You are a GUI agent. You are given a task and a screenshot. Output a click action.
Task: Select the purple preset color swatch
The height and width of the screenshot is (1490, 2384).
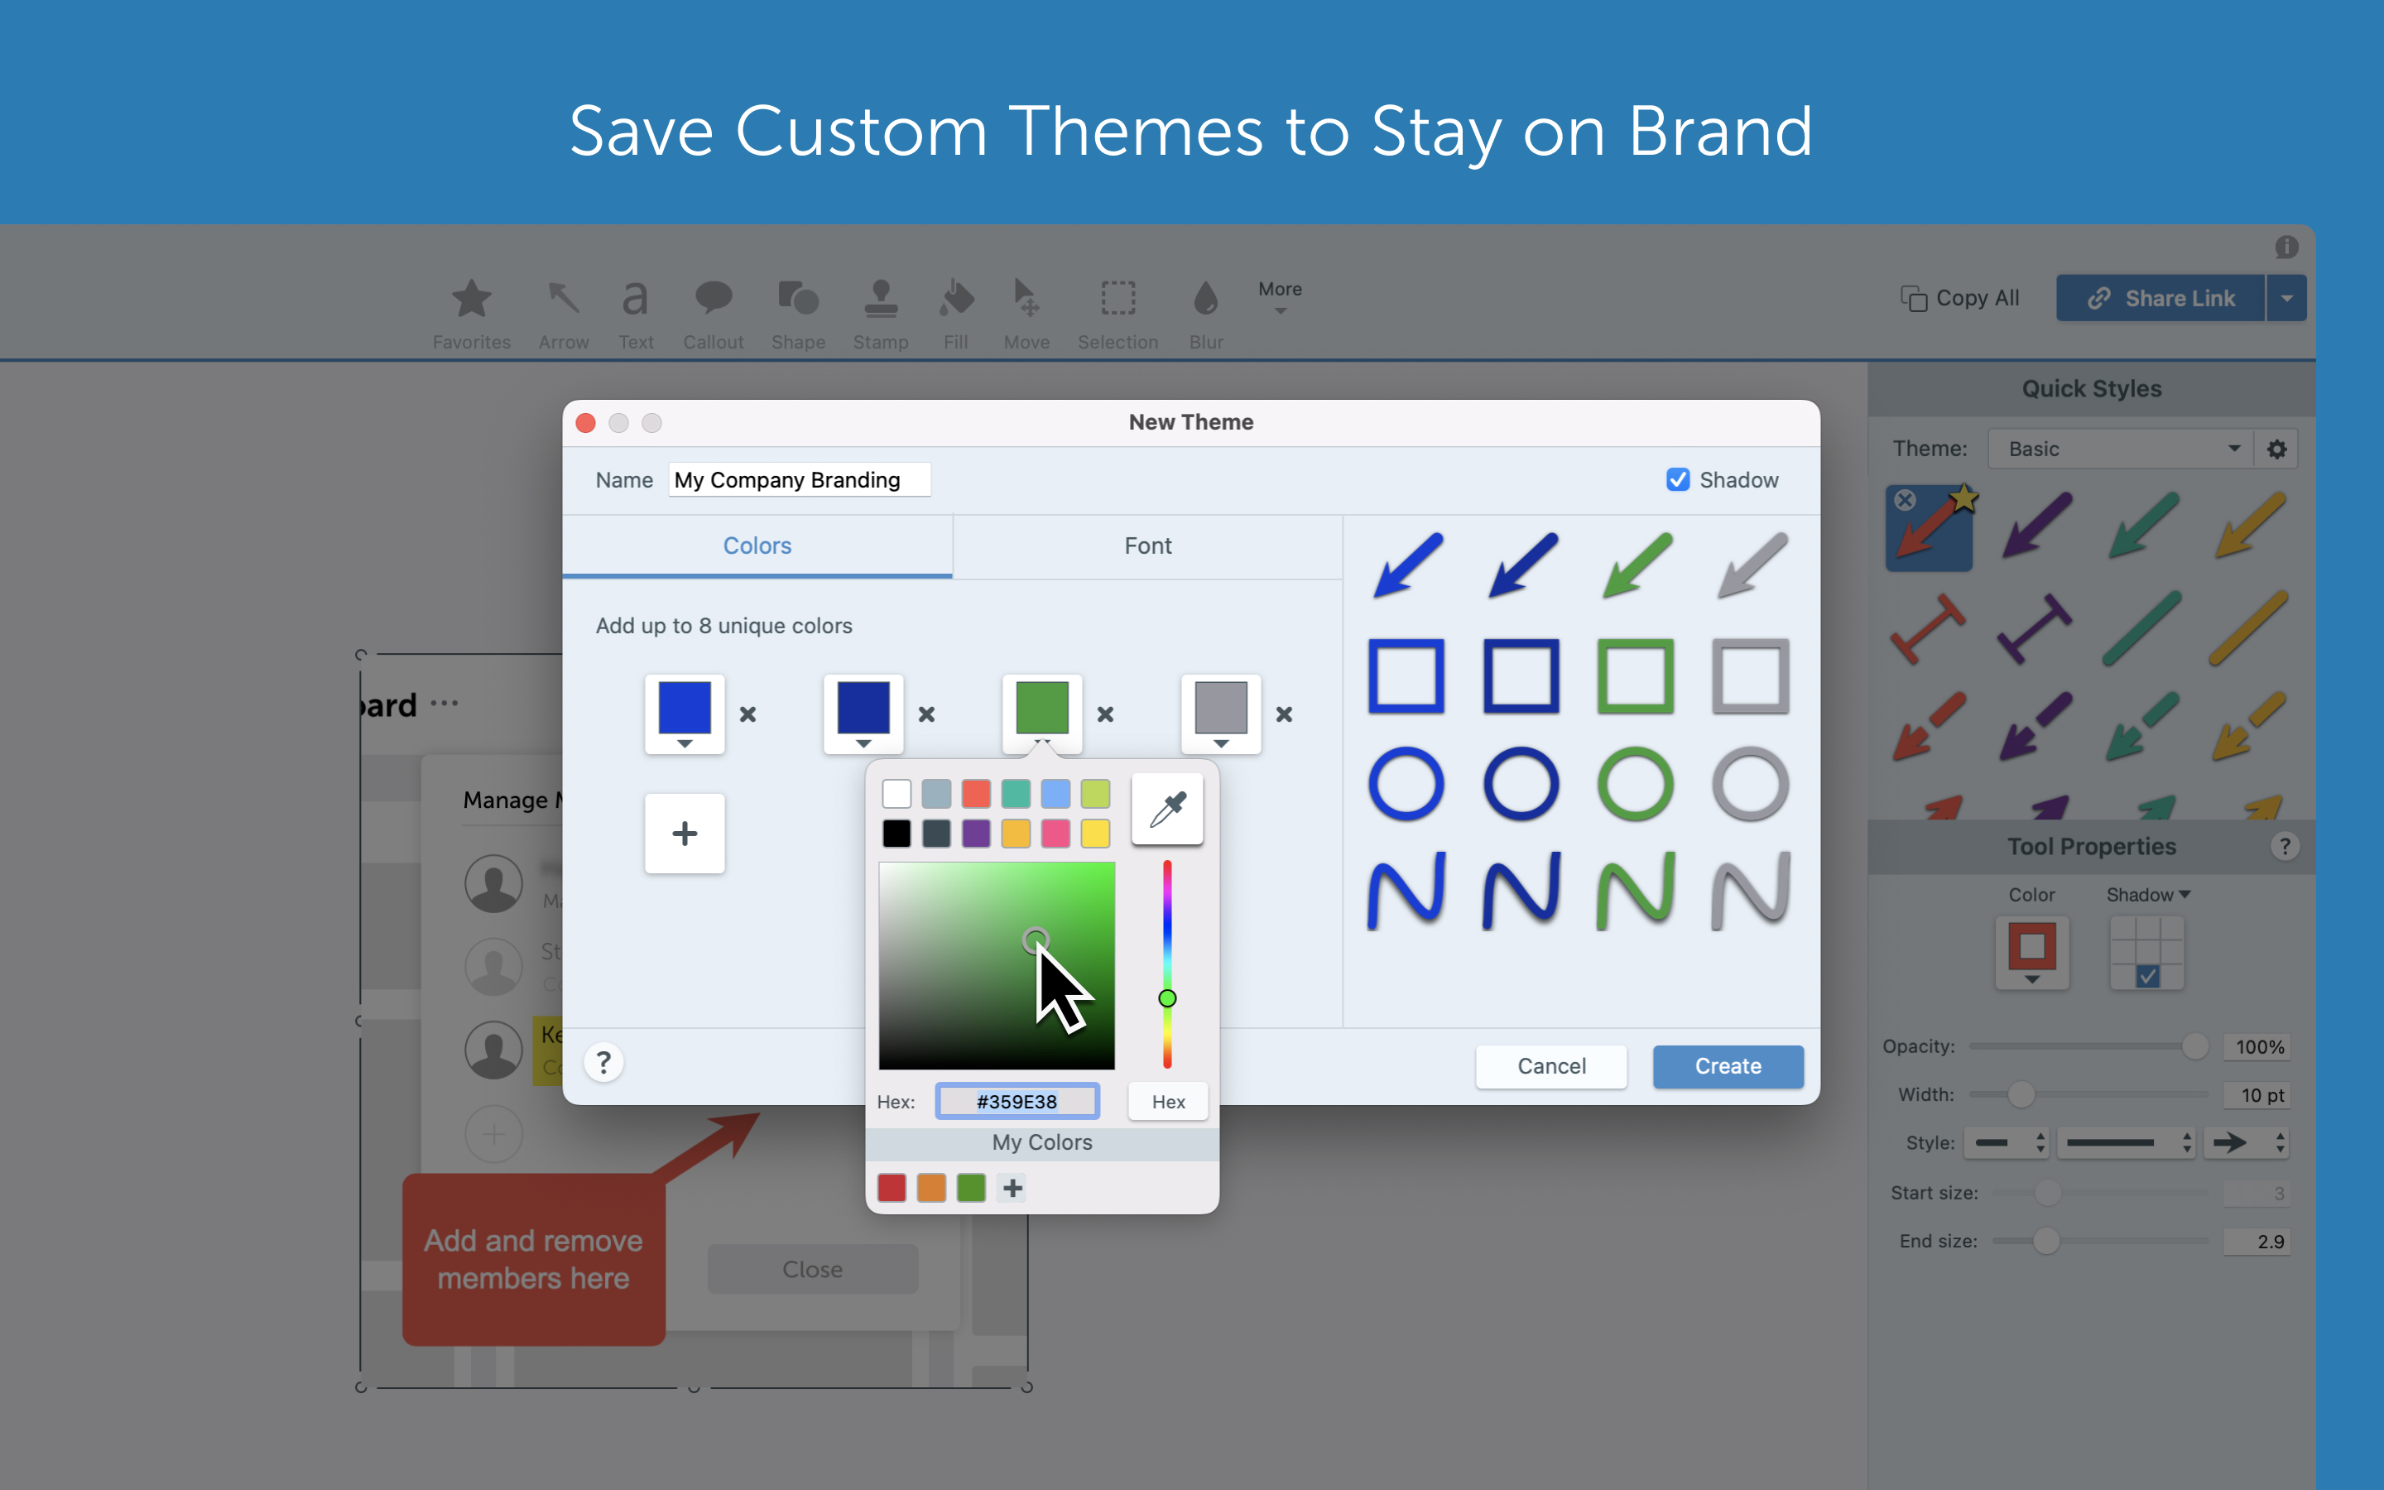tap(975, 834)
